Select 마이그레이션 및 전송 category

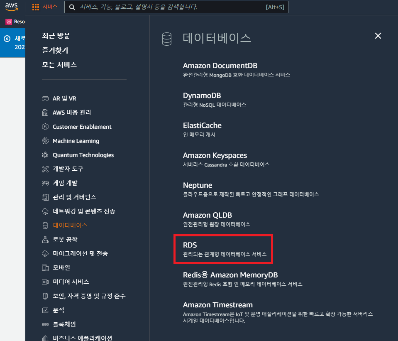point(81,254)
